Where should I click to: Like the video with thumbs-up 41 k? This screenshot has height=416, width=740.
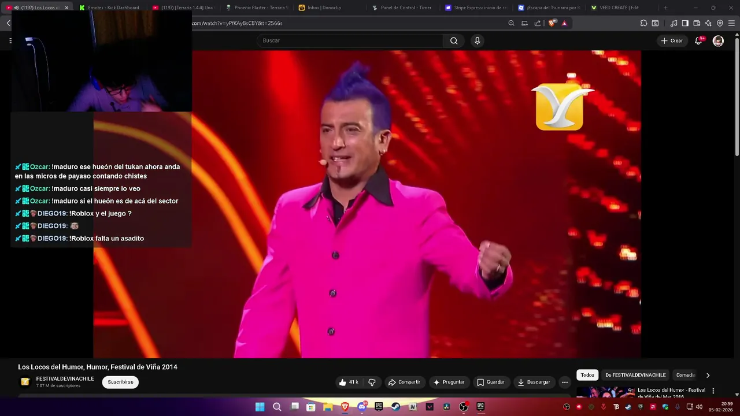click(x=349, y=382)
